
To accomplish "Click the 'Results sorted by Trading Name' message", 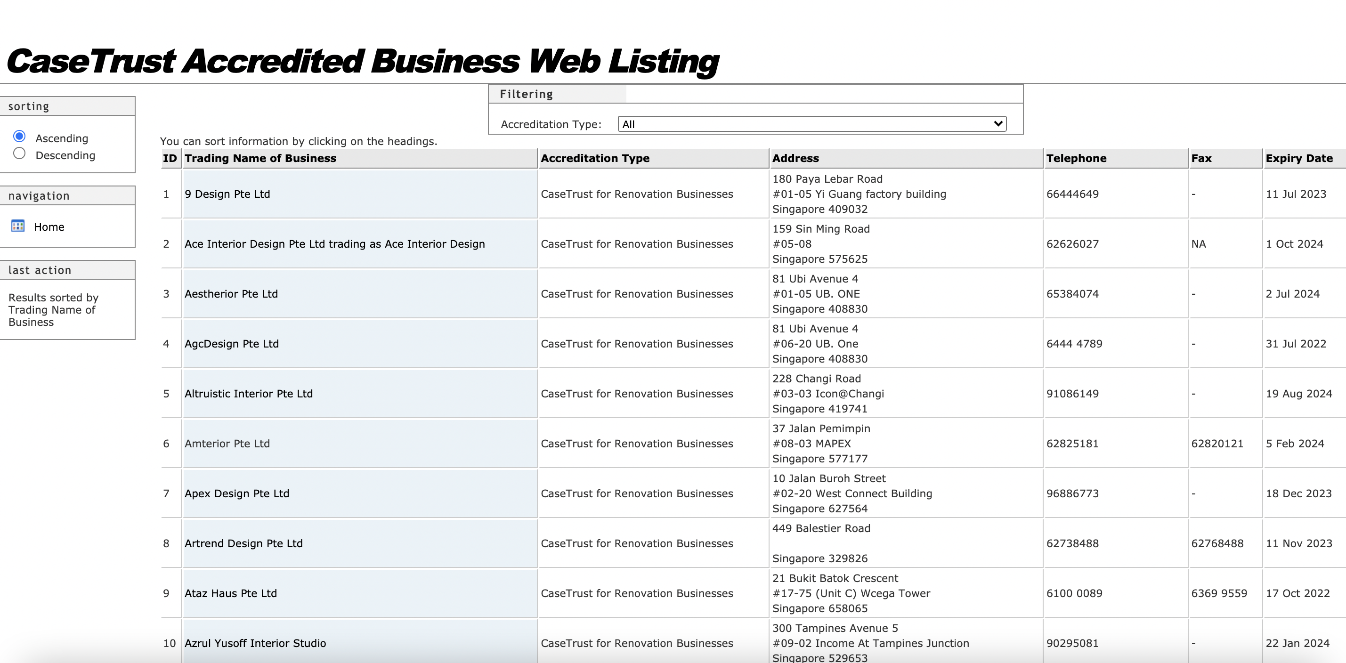I will point(53,310).
